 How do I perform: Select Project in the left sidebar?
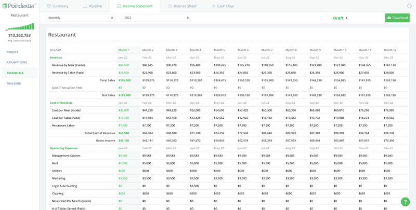coord(12,52)
